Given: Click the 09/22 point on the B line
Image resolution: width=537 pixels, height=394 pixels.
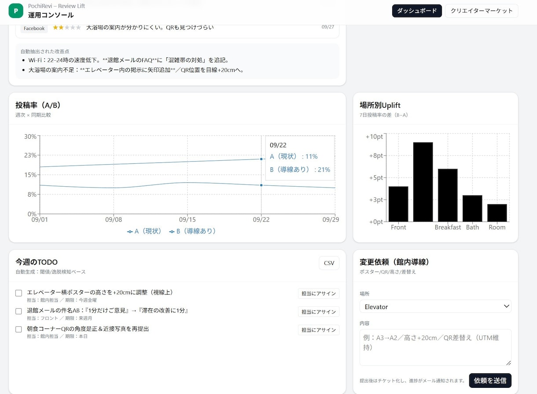Looking at the screenshot, I should (x=261, y=159).
